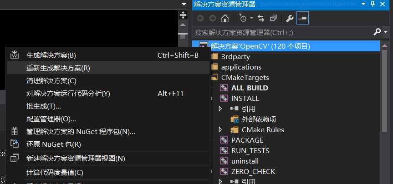This screenshot has width=393, height=184.
Task: Click the collapse all icon
Action: (x=273, y=18)
